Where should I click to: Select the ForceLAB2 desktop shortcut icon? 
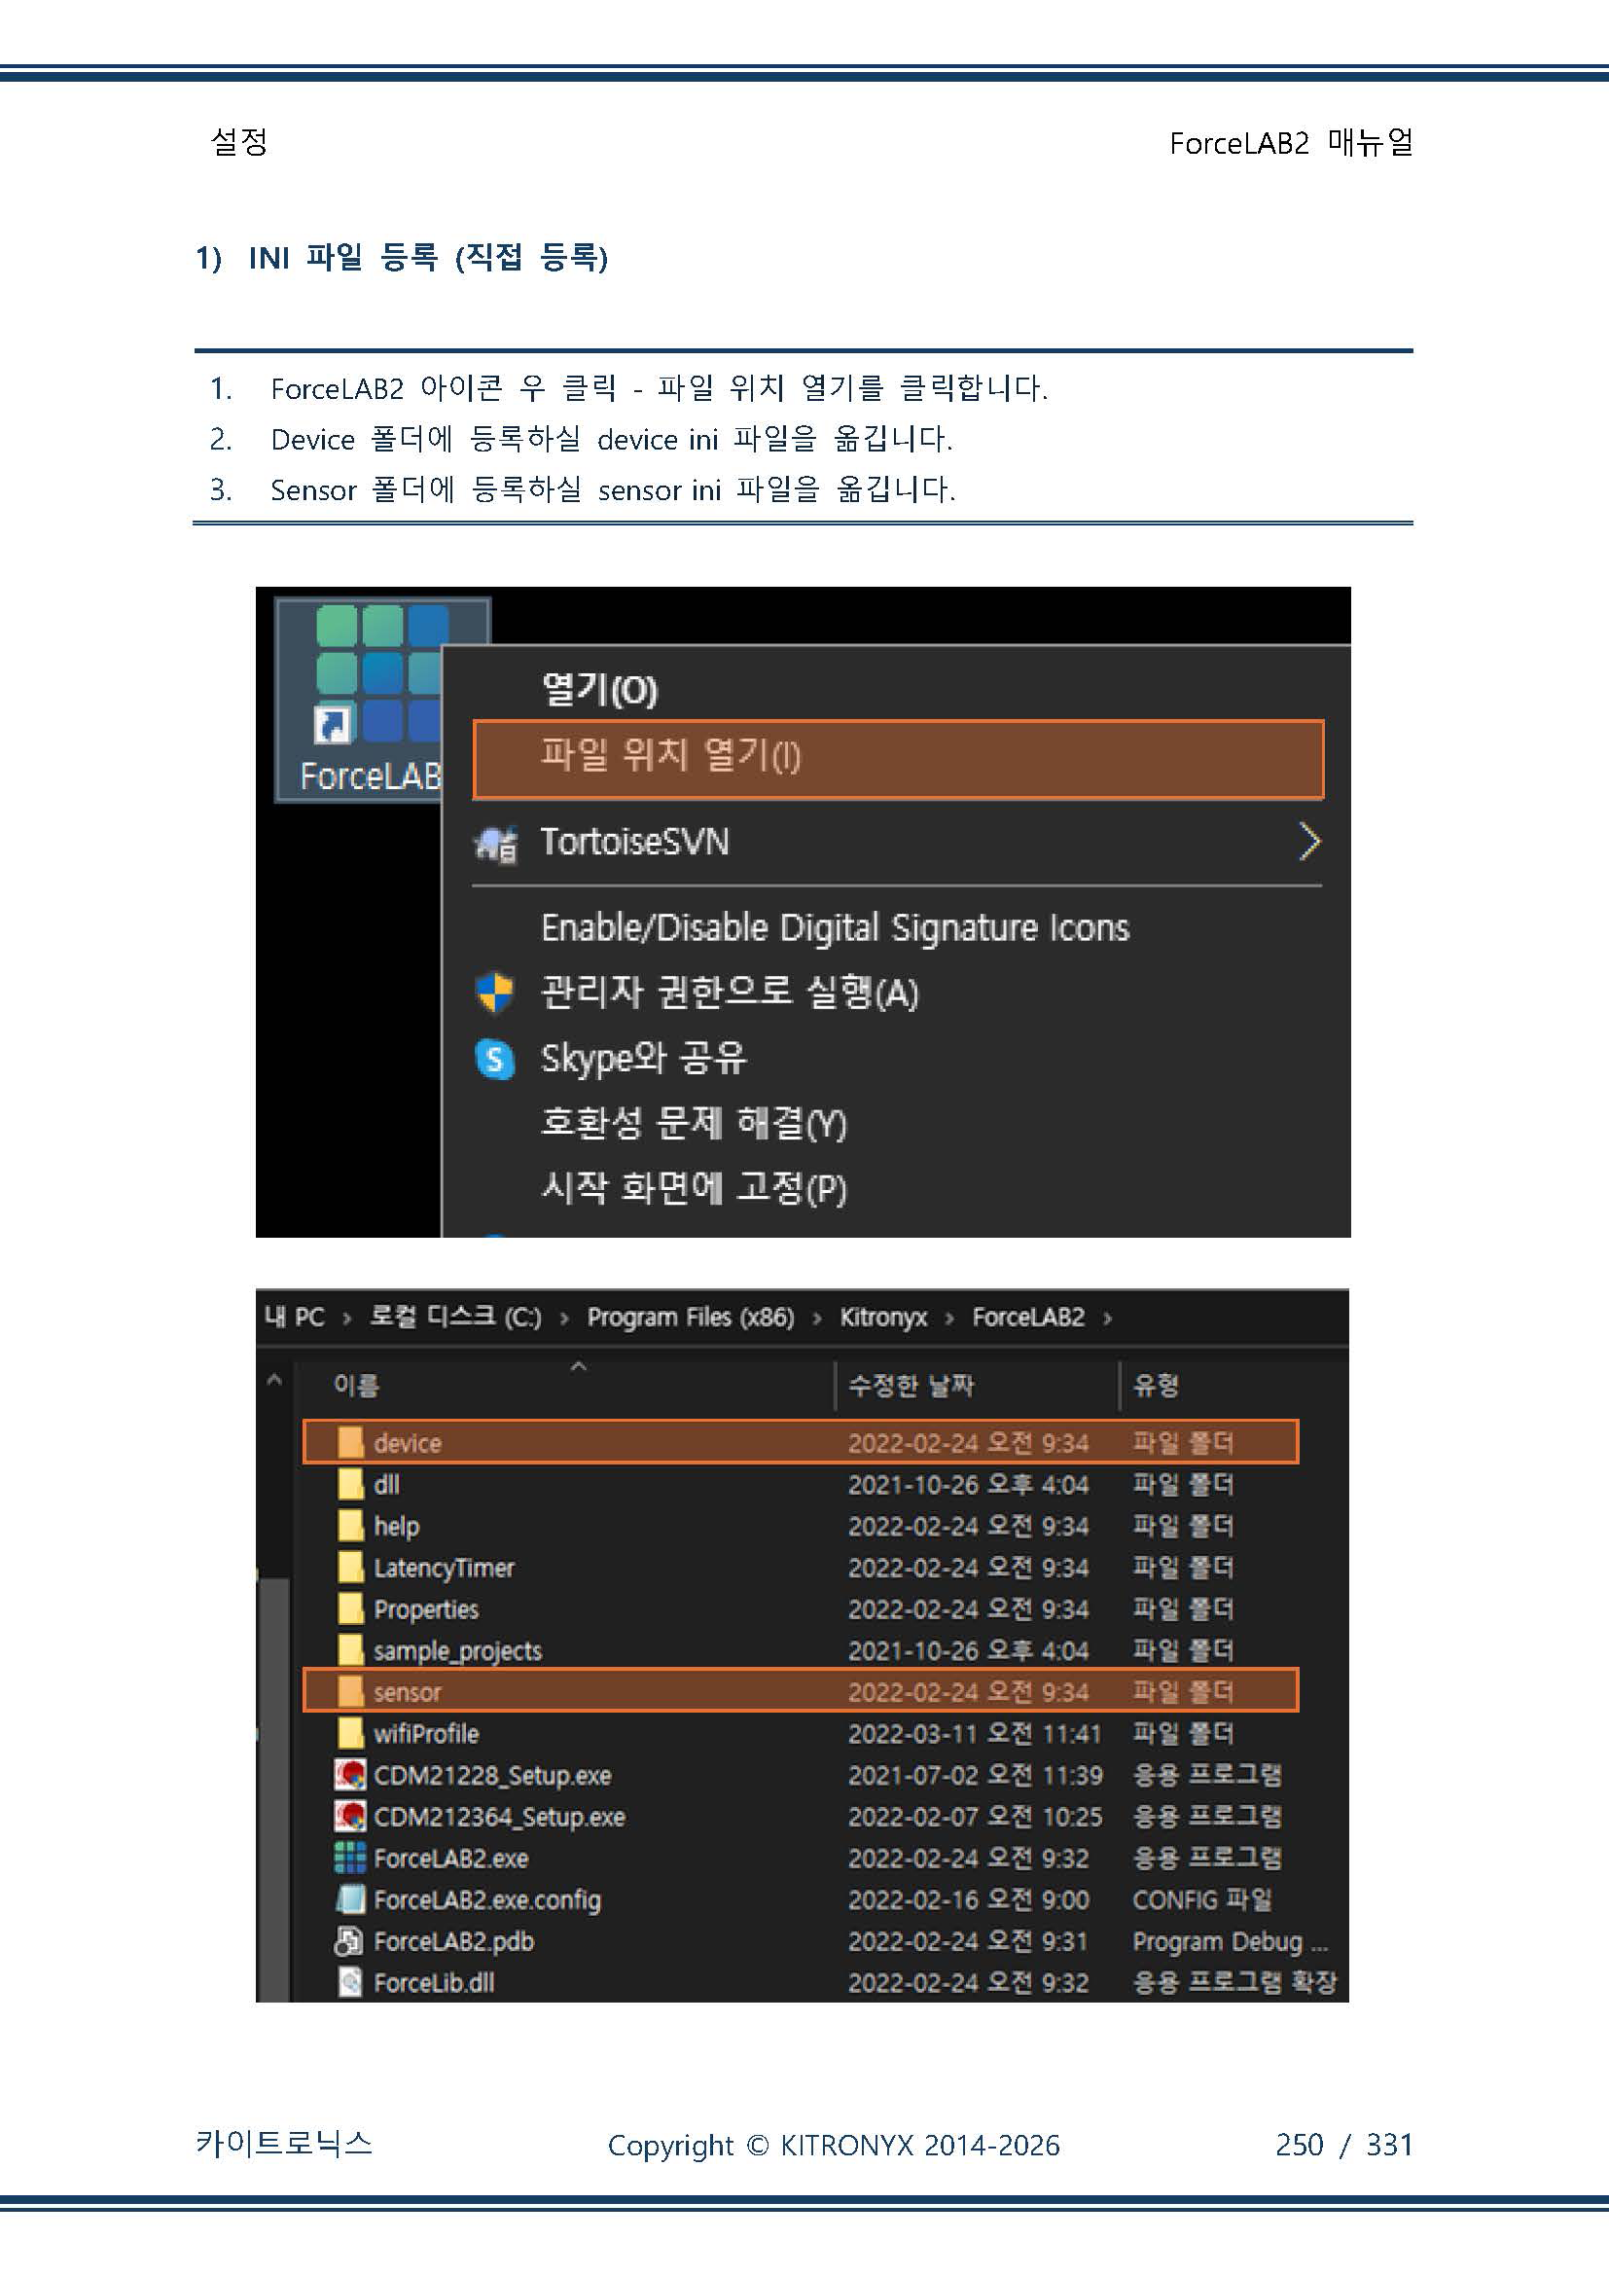[x=380, y=700]
